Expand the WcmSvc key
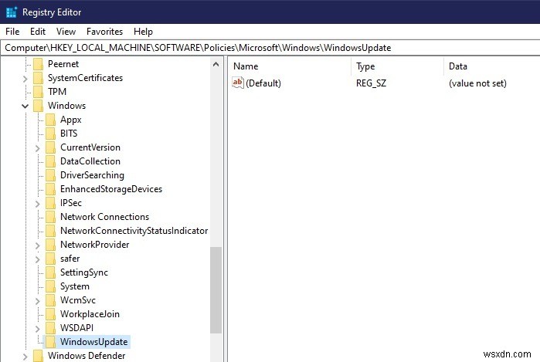Image resolution: width=540 pixels, height=362 pixels. pos(38,301)
